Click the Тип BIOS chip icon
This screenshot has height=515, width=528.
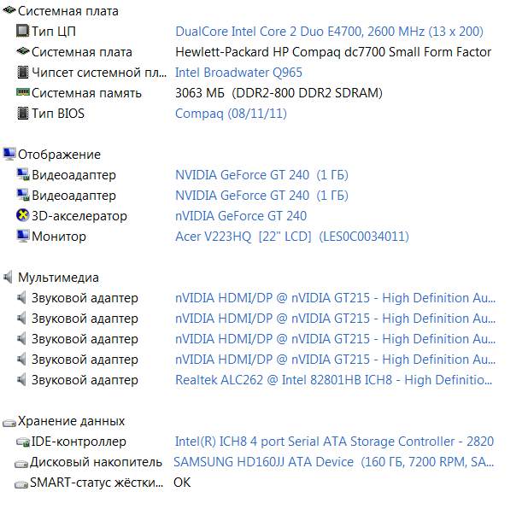tap(23, 114)
